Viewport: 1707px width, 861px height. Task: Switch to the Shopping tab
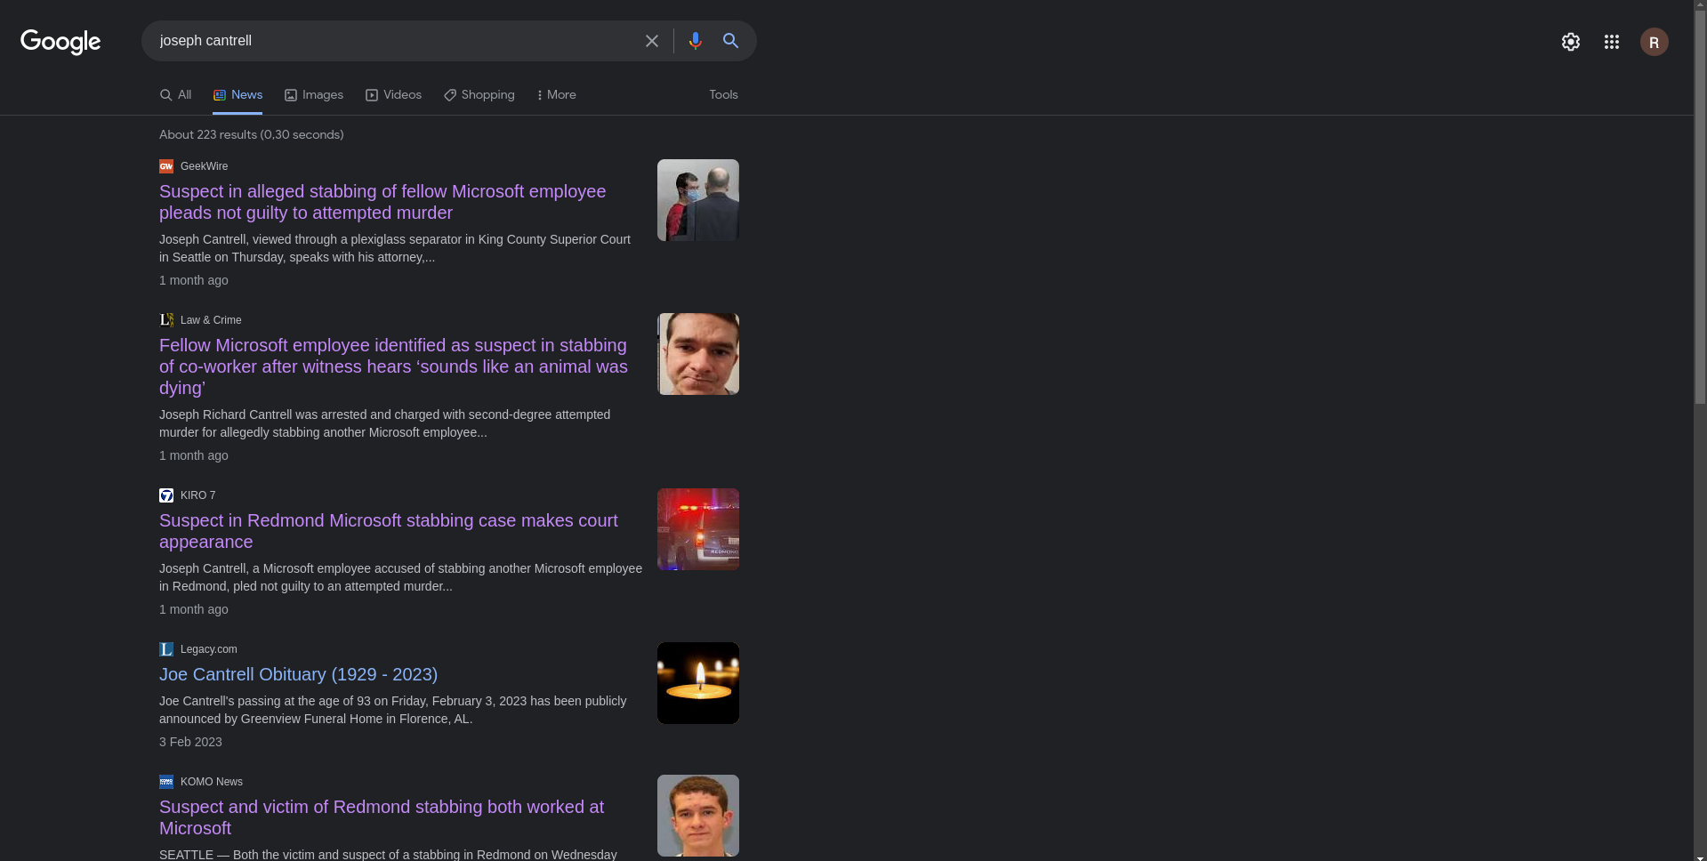(x=479, y=95)
